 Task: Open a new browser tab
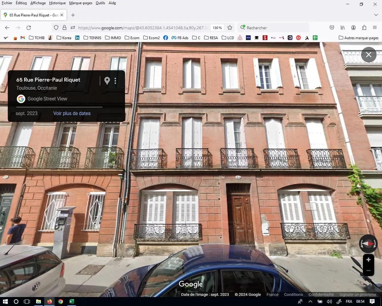click(x=73, y=15)
